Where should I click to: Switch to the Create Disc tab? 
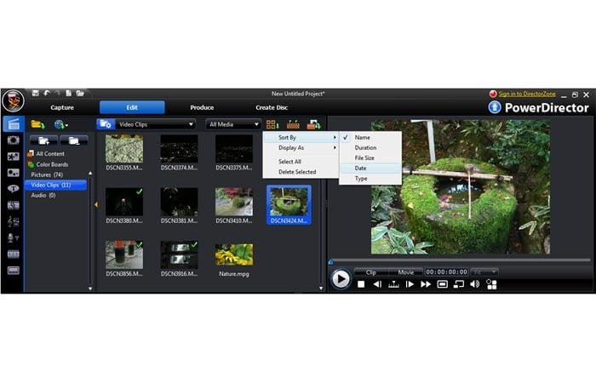coord(272,107)
